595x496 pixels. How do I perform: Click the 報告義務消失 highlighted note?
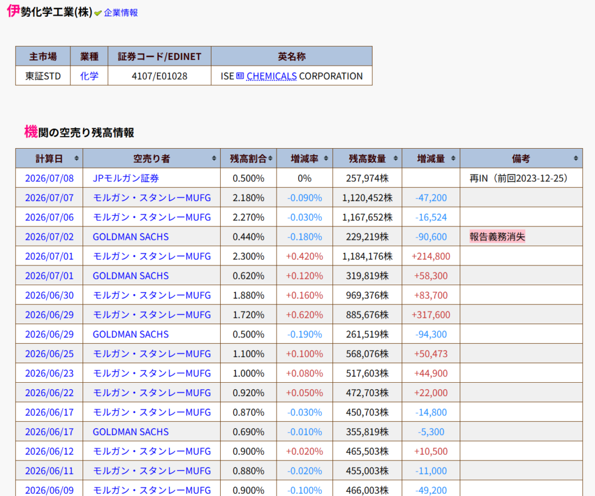pyautogui.click(x=497, y=236)
